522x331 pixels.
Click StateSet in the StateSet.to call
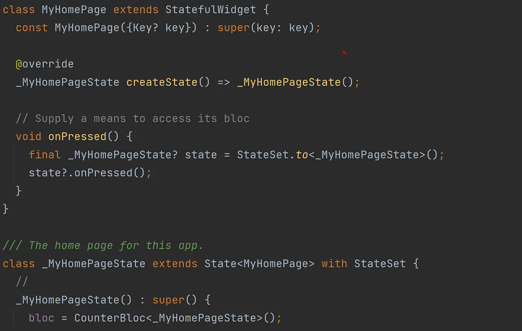tap(263, 155)
